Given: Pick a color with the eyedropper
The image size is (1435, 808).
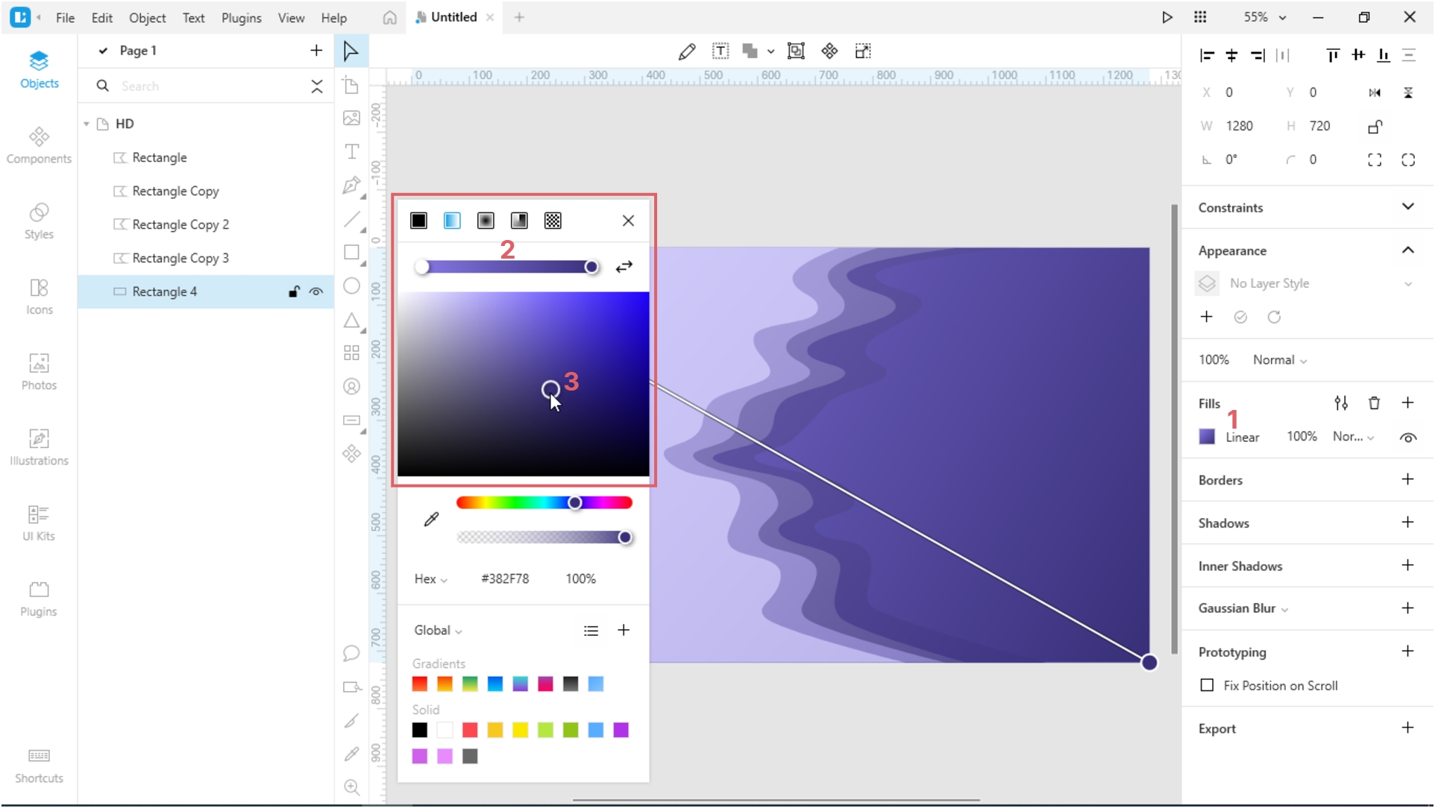Looking at the screenshot, I should 431,520.
